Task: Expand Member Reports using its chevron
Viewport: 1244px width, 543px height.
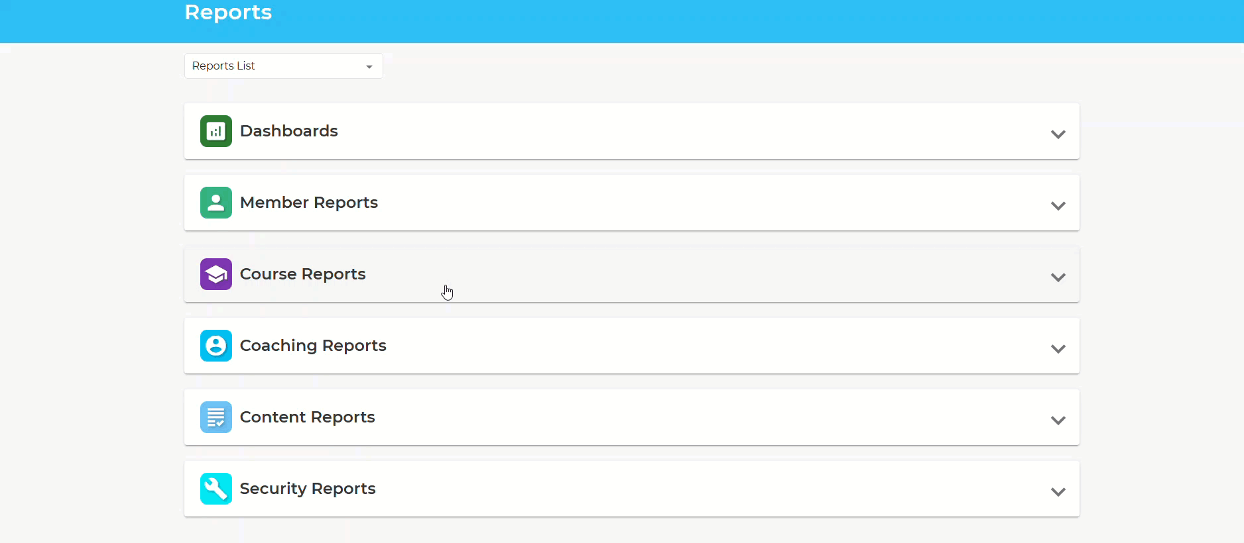Action: click(x=1058, y=206)
